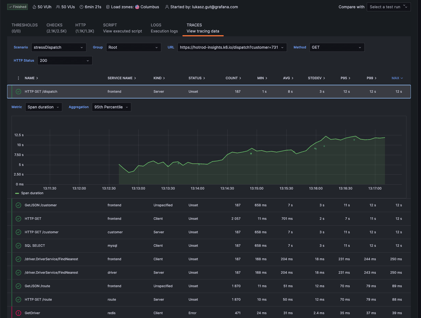Viewport: 421px width, 318px height.
Task: Open the LOGS Execution logs tab
Action: tap(164, 28)
